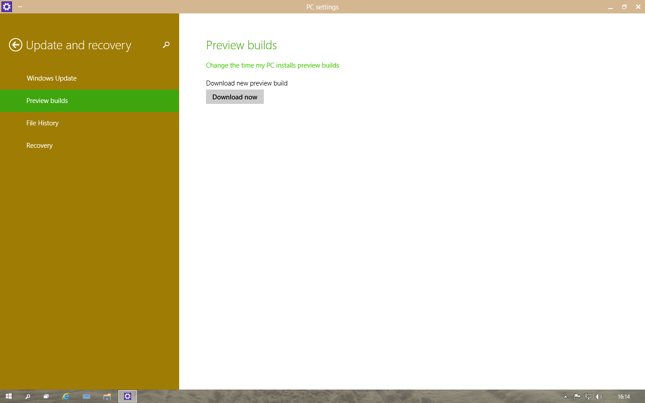The image size is (645, 403).
Task: Open File History settings
Action: pos(43,123)
